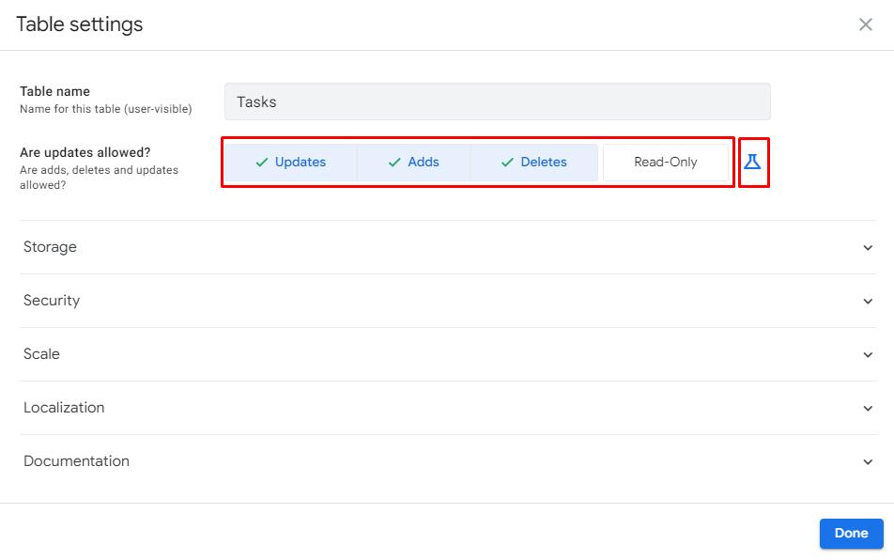Expand the Security section heading

tap(52, 301)
